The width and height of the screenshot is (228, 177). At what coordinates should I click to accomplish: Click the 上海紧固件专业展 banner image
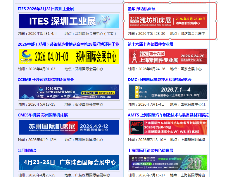point(168,56)
